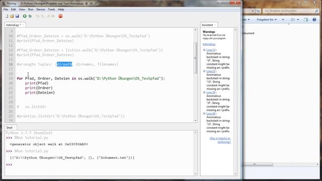Open Explorer help with the question mark icon
322x181 pixels.
[x=314, y=20]
